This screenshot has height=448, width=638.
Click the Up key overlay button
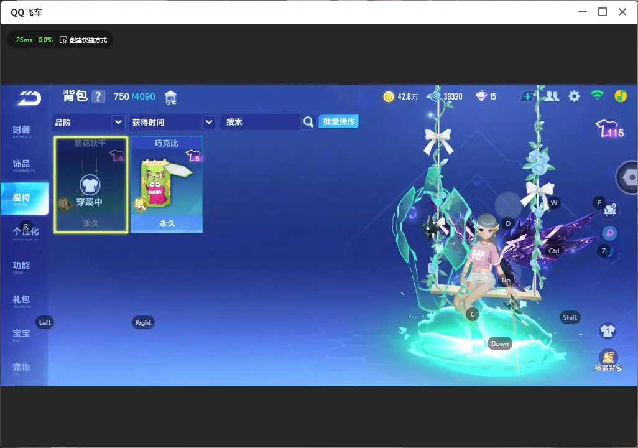pyautogui.click(x=506, y=280)
